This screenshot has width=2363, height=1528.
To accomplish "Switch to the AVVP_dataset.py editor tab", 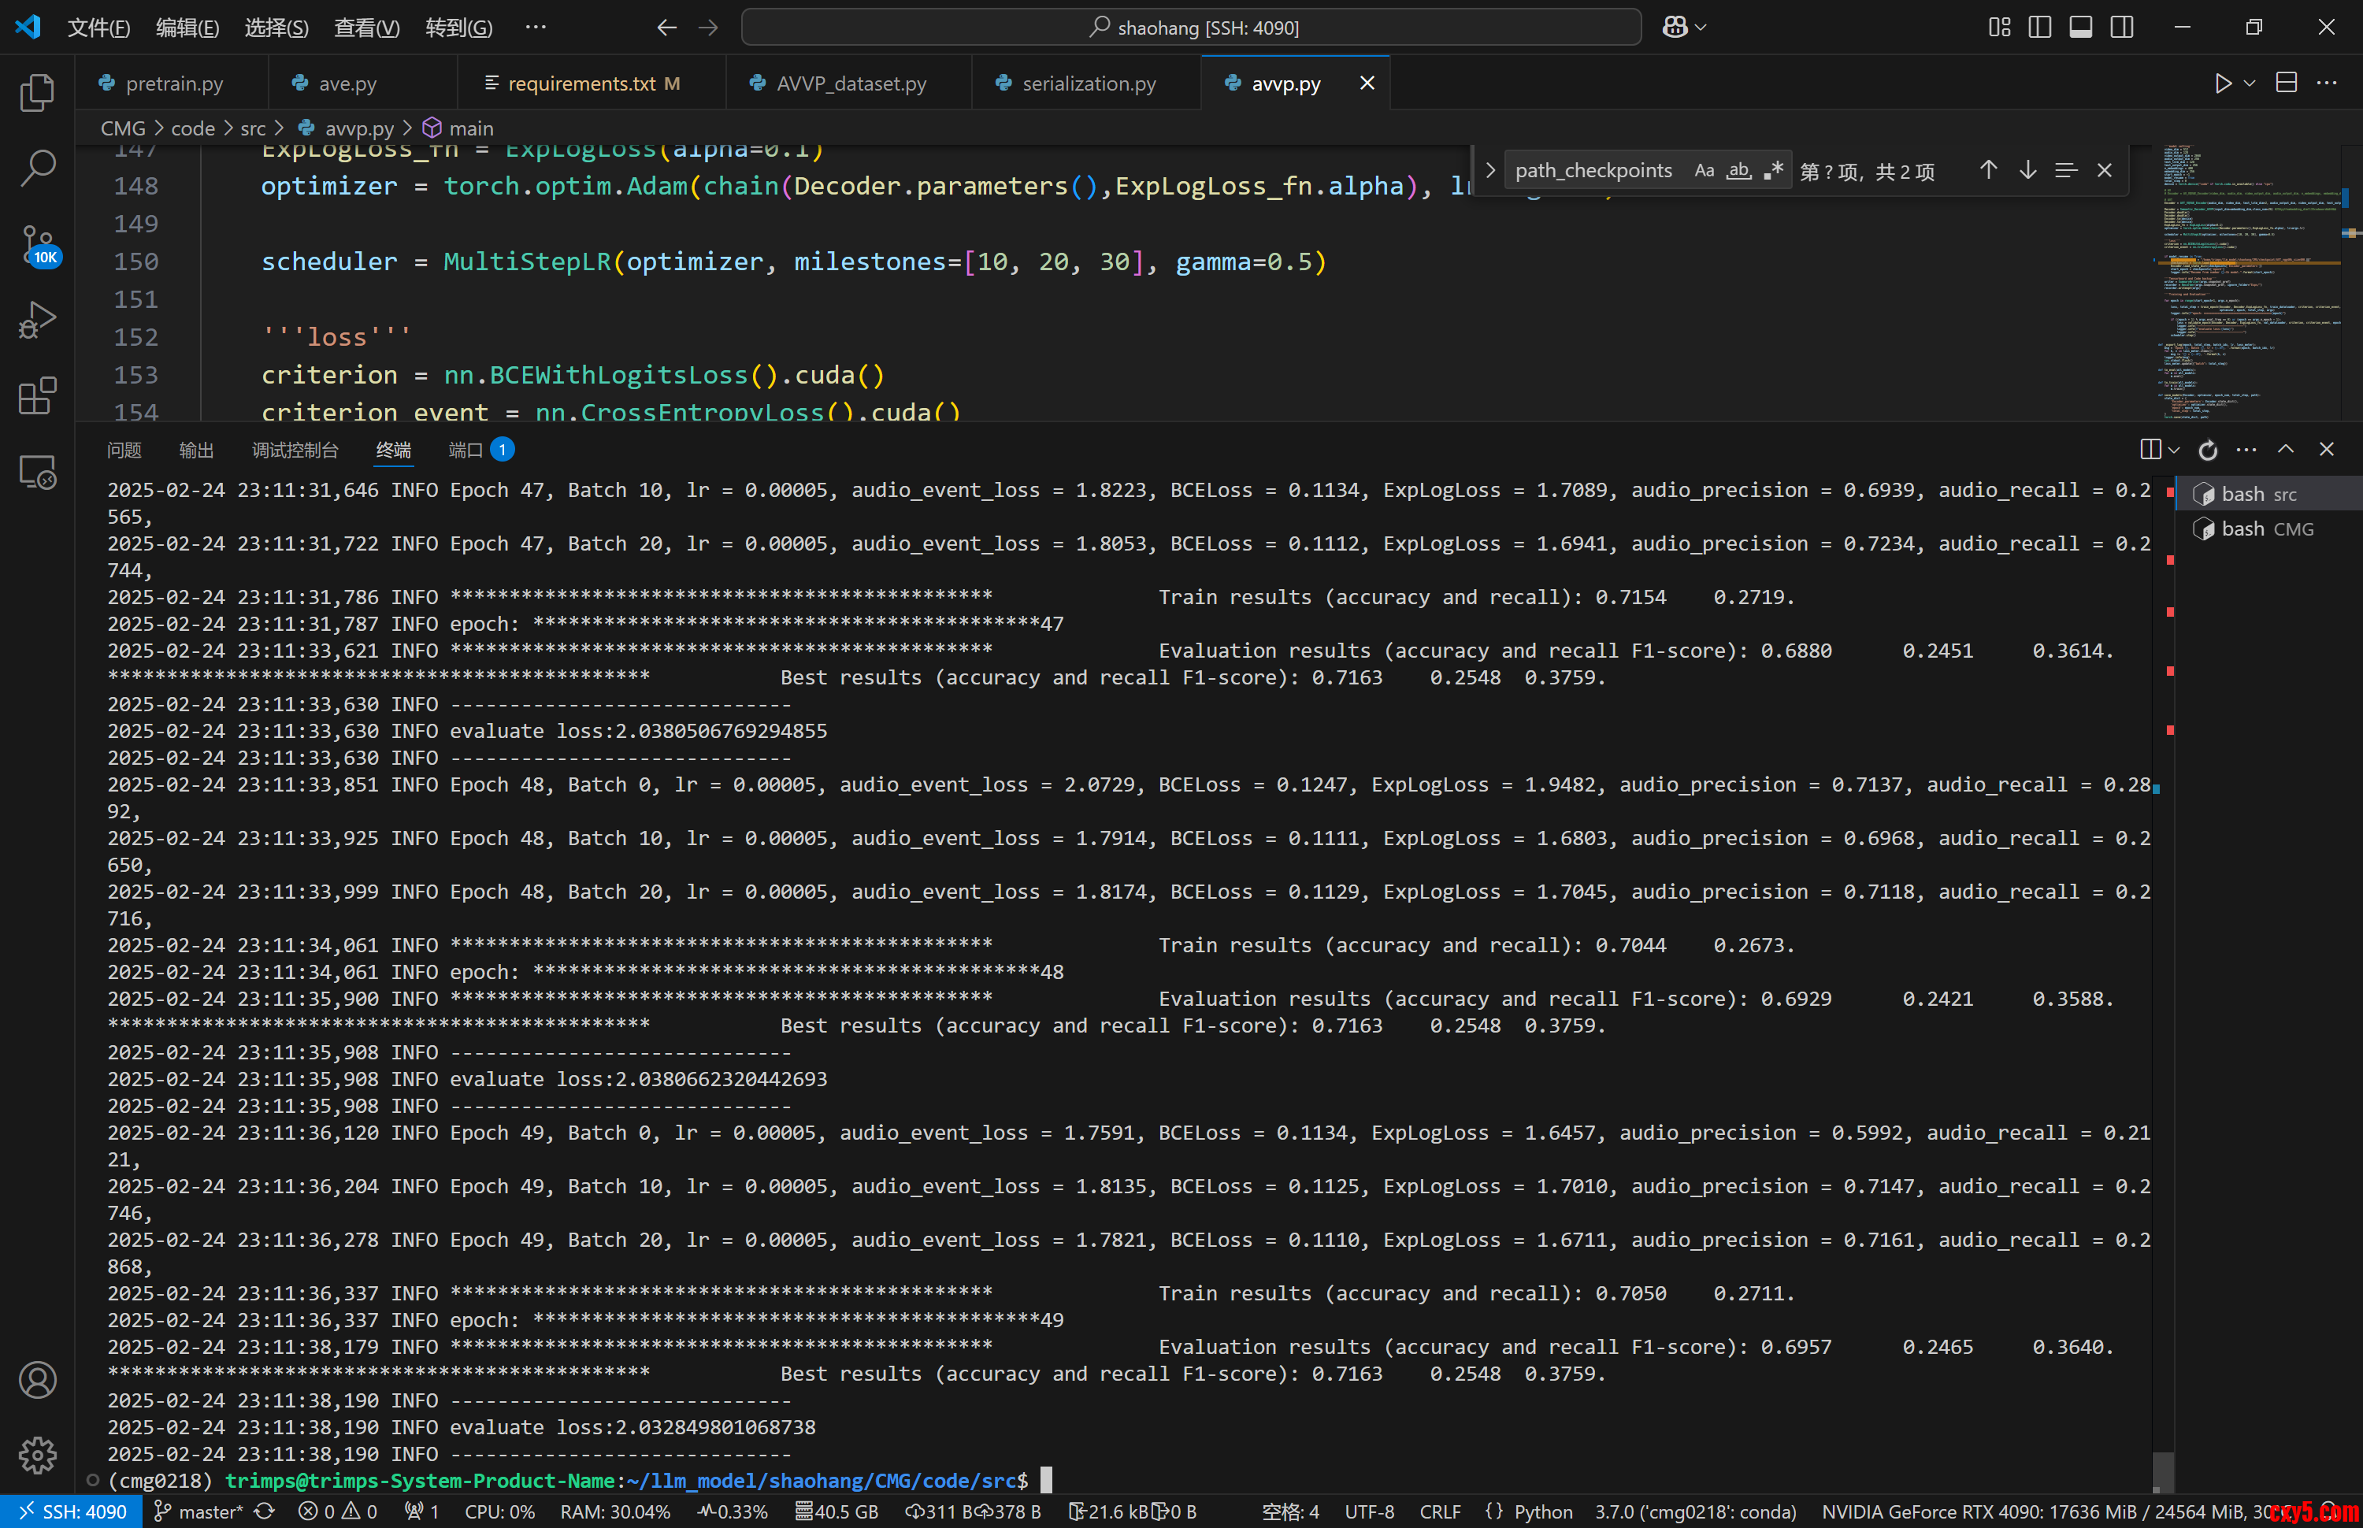I will (x=850, y=83).
